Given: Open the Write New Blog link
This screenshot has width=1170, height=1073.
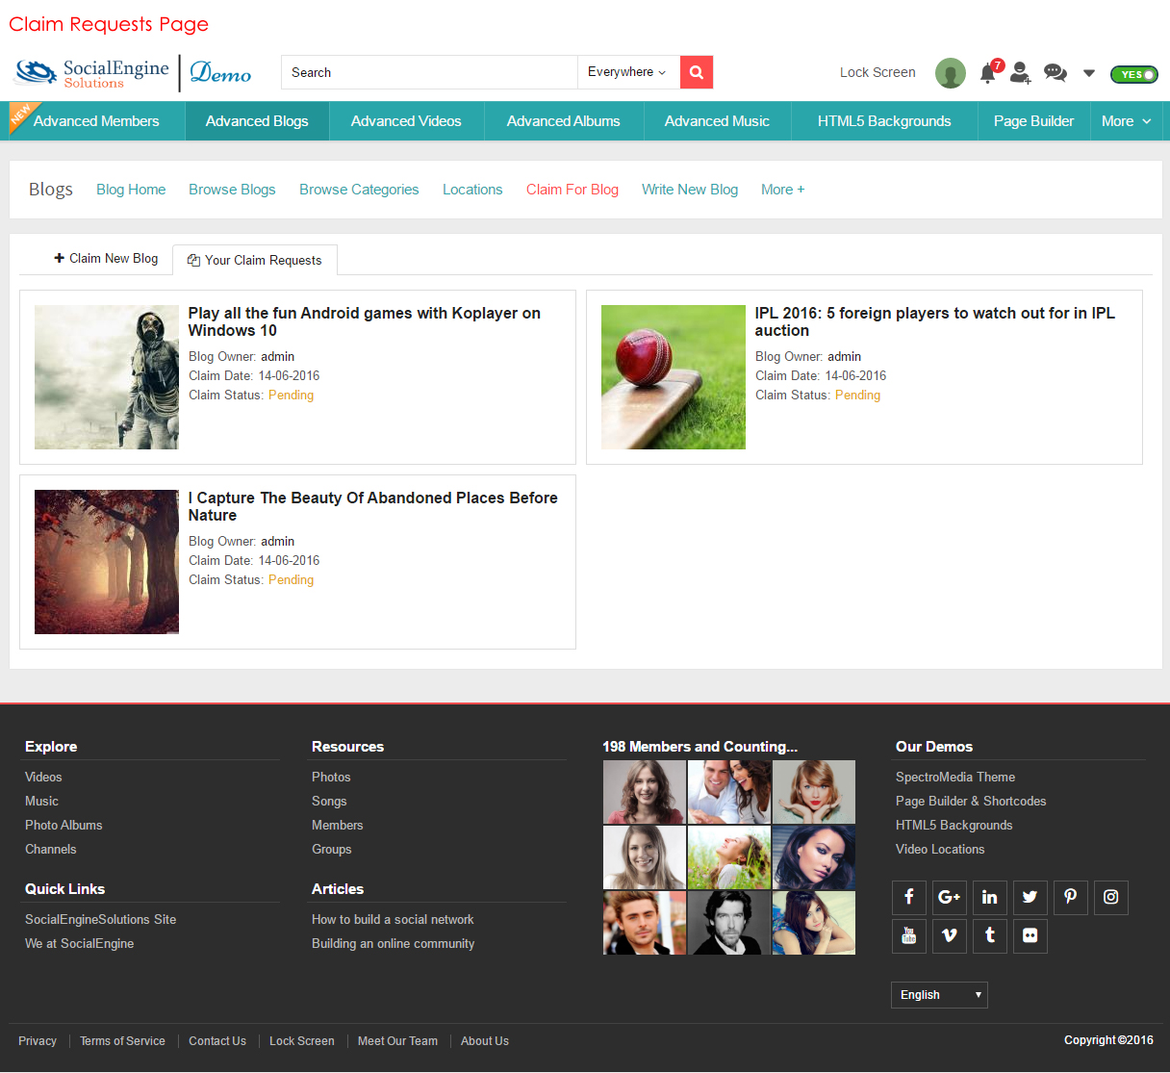Looking at the screenshot, I should pyautogui.click(x=689, y=190).
